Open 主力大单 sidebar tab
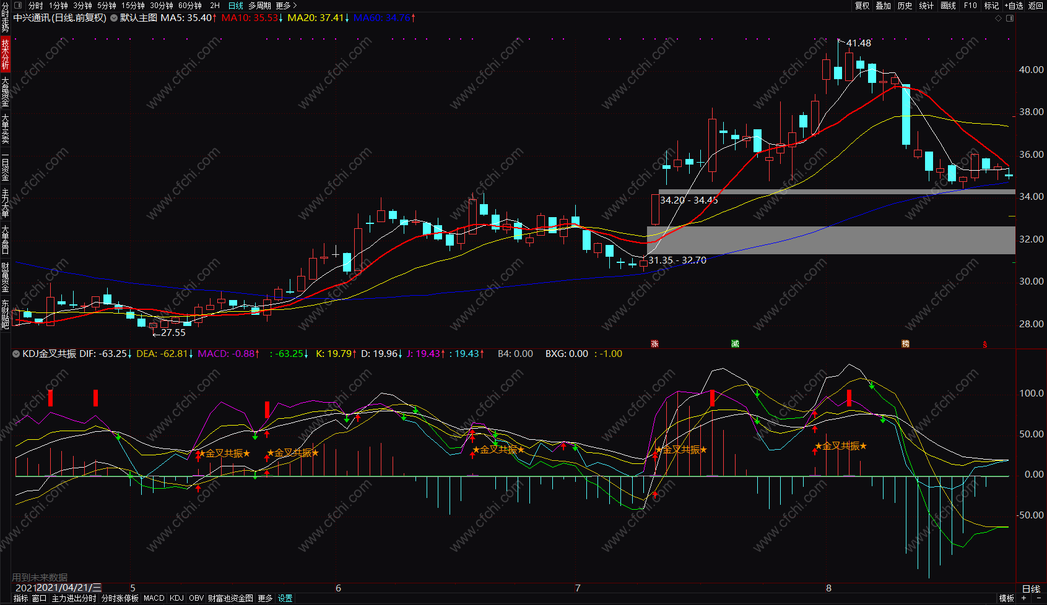Viewport: 1047px width, 605px height. [5, 204]
